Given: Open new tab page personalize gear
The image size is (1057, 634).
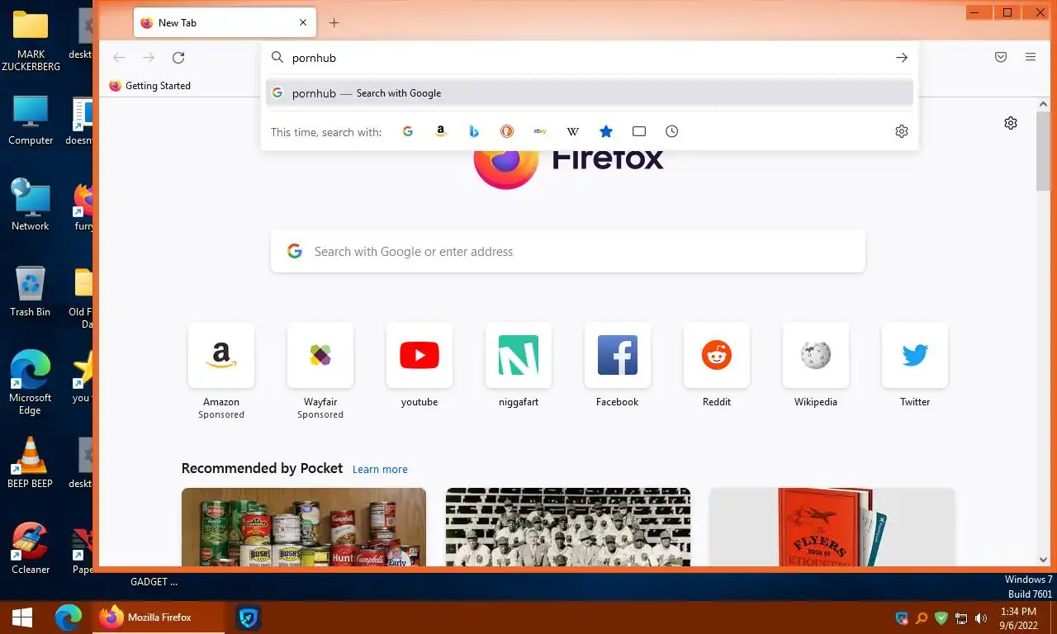Looking at the screenshot, I should [x=1011, y=123].
